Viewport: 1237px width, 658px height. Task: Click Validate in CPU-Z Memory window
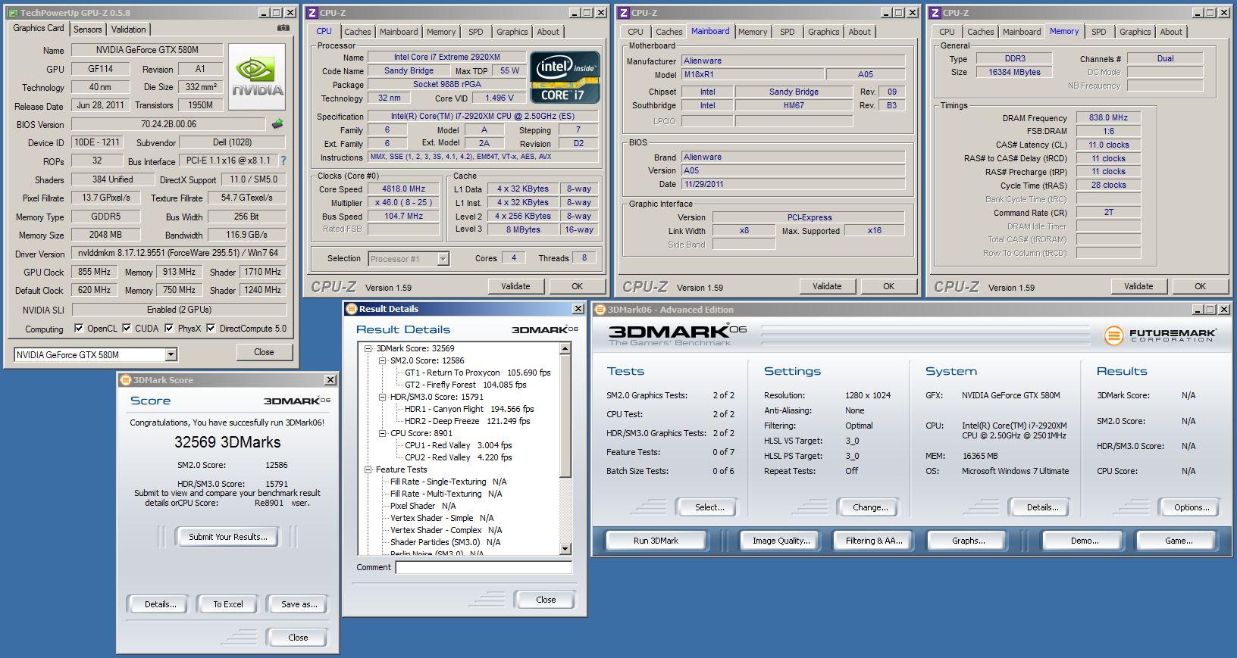pos(1138,286)
